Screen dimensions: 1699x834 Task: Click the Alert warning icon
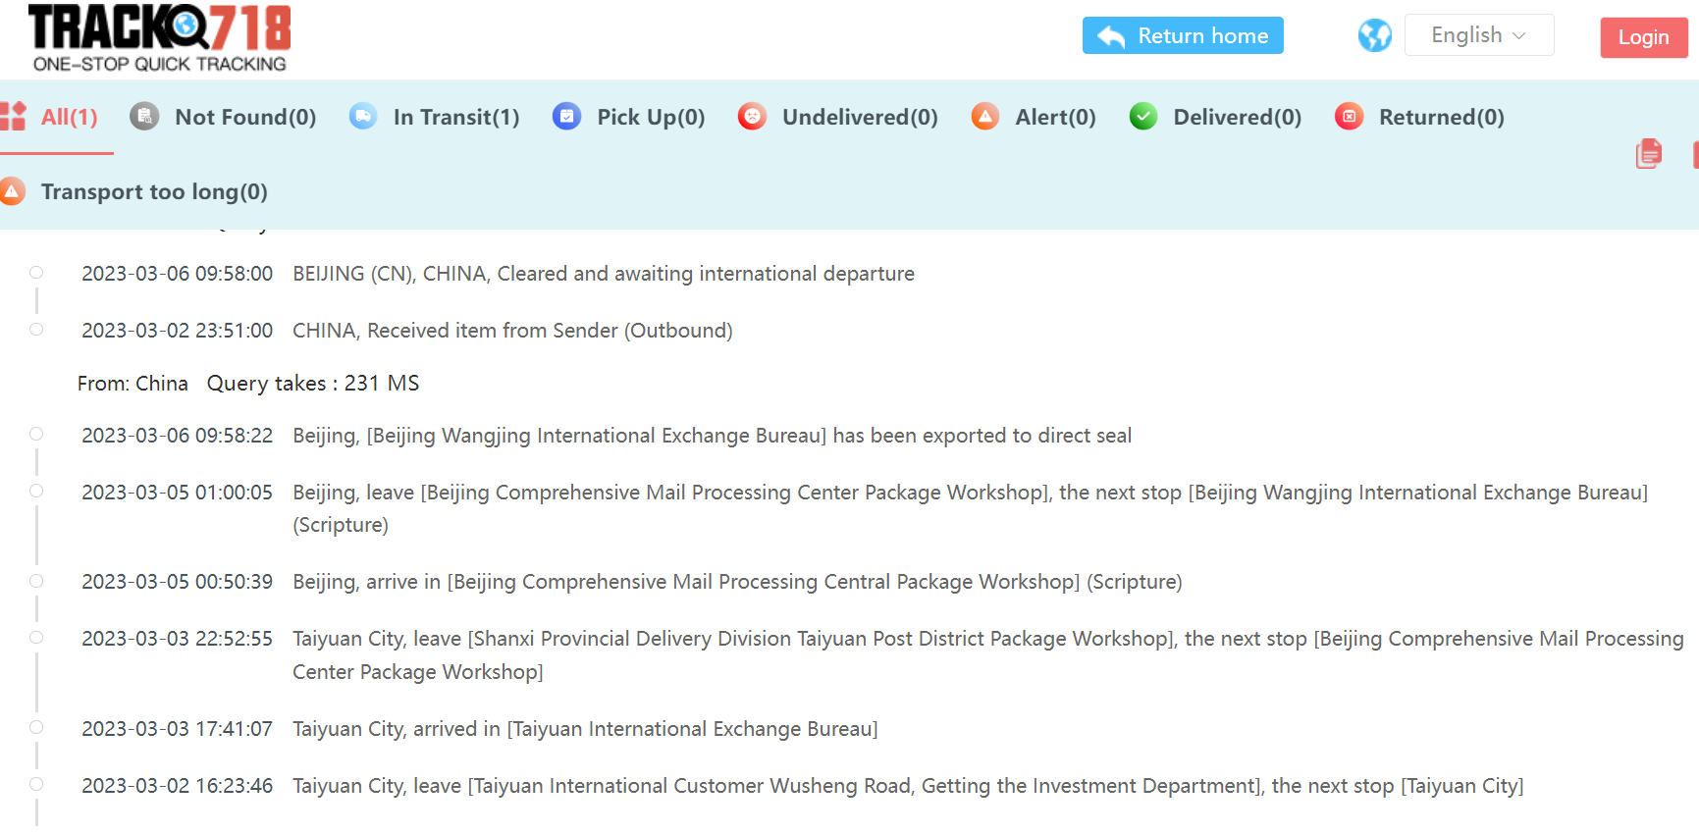(984, 117)
